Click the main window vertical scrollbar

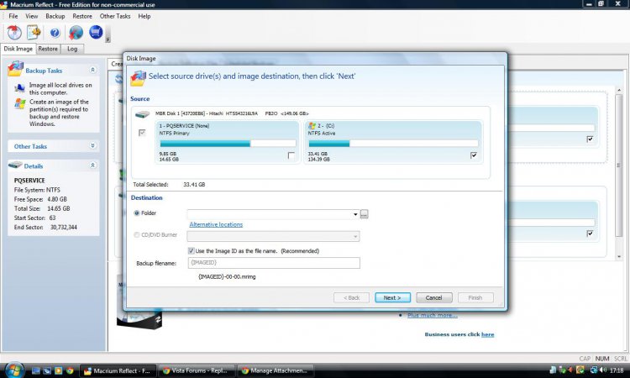click(619, 173)
